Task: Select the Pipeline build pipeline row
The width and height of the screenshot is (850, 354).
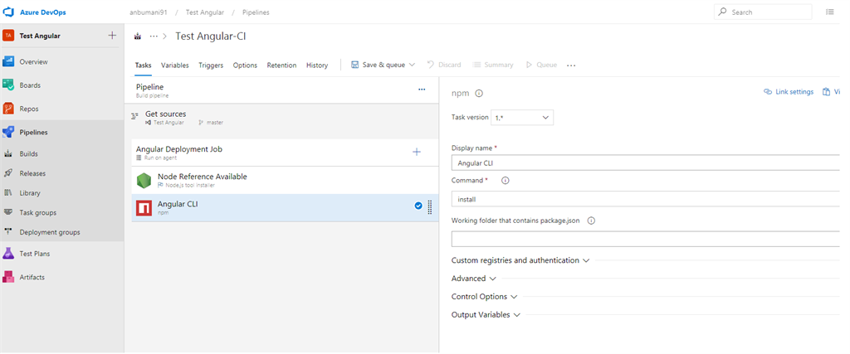Action: coord(281,90)
